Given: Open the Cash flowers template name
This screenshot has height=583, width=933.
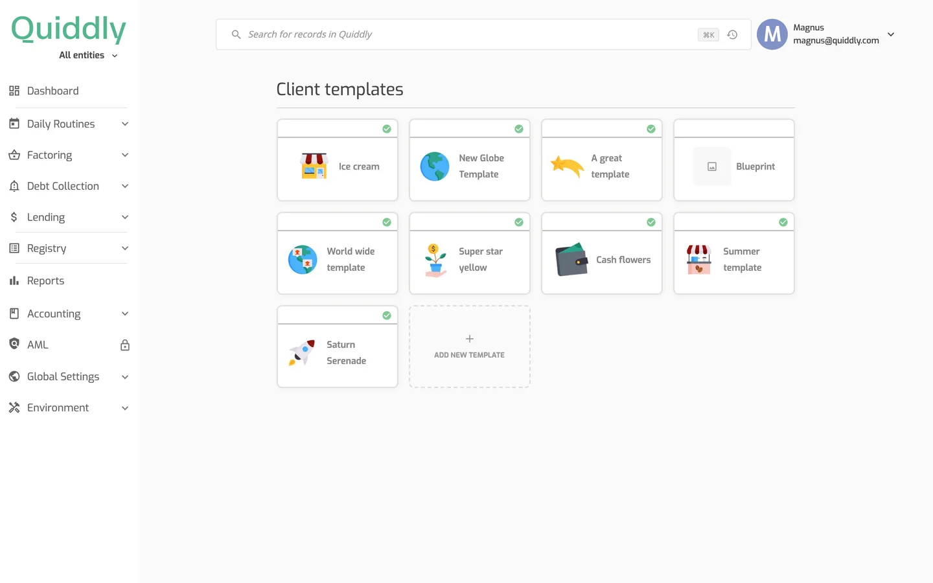Looking at the screenshot, I should [x=623, y=260].
